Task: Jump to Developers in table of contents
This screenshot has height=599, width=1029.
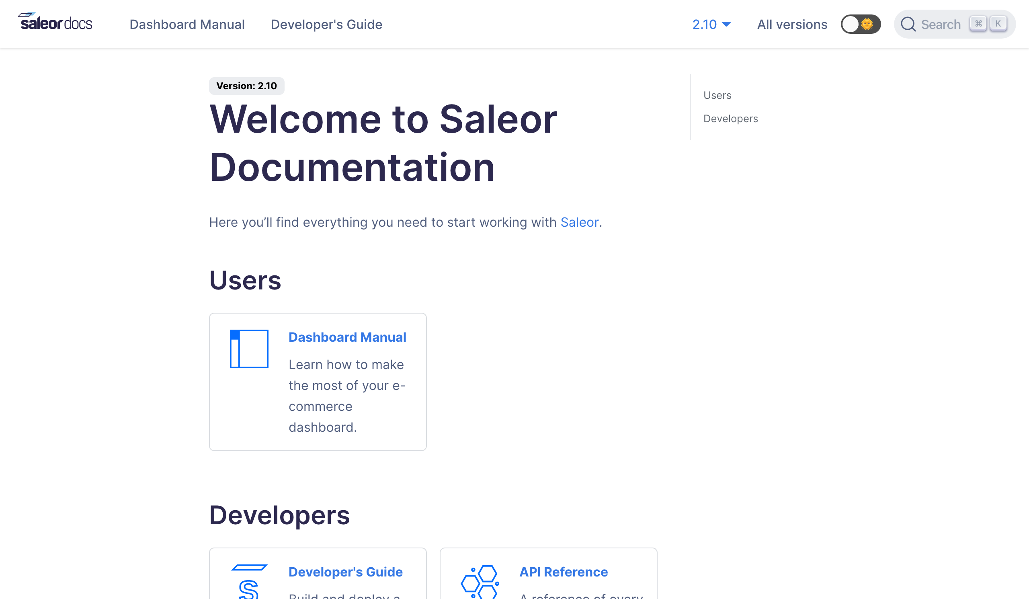Action: pyautogui.click(x=730, y=119)
